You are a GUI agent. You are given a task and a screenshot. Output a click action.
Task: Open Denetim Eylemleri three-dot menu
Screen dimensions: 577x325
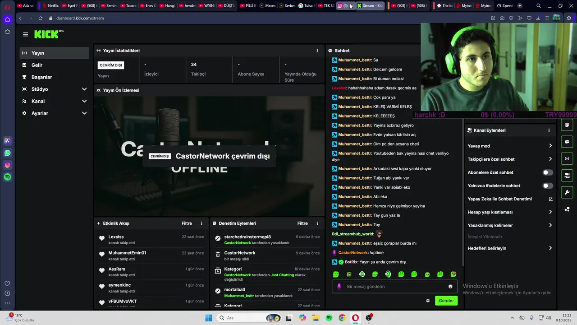click(317, 223)
